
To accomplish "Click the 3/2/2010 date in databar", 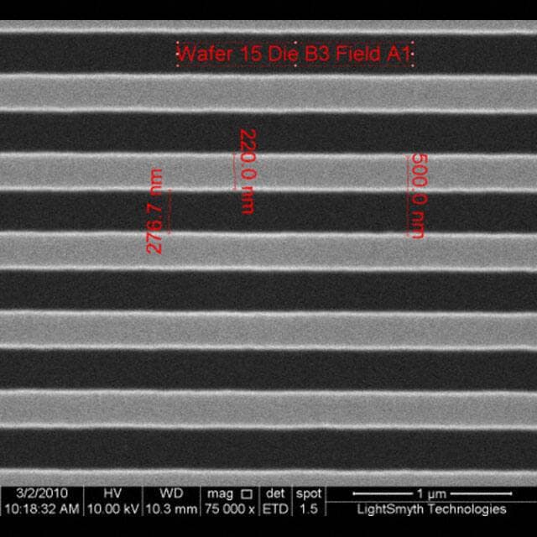I will click(x=42, y=493).
